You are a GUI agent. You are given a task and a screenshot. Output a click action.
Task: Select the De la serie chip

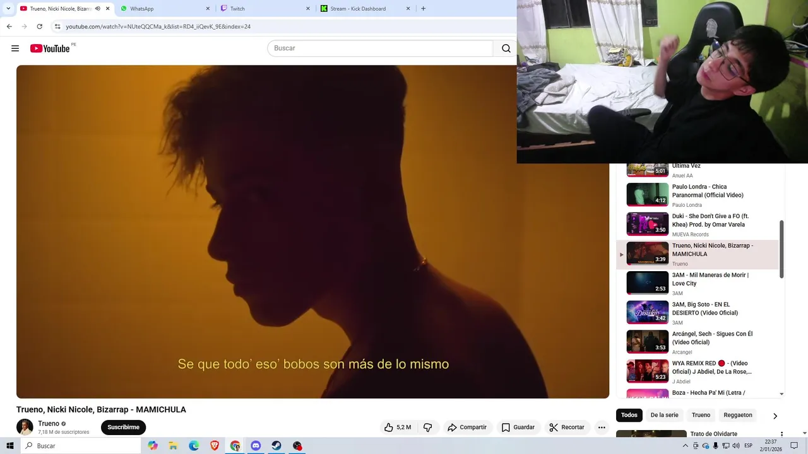point(664,415)
